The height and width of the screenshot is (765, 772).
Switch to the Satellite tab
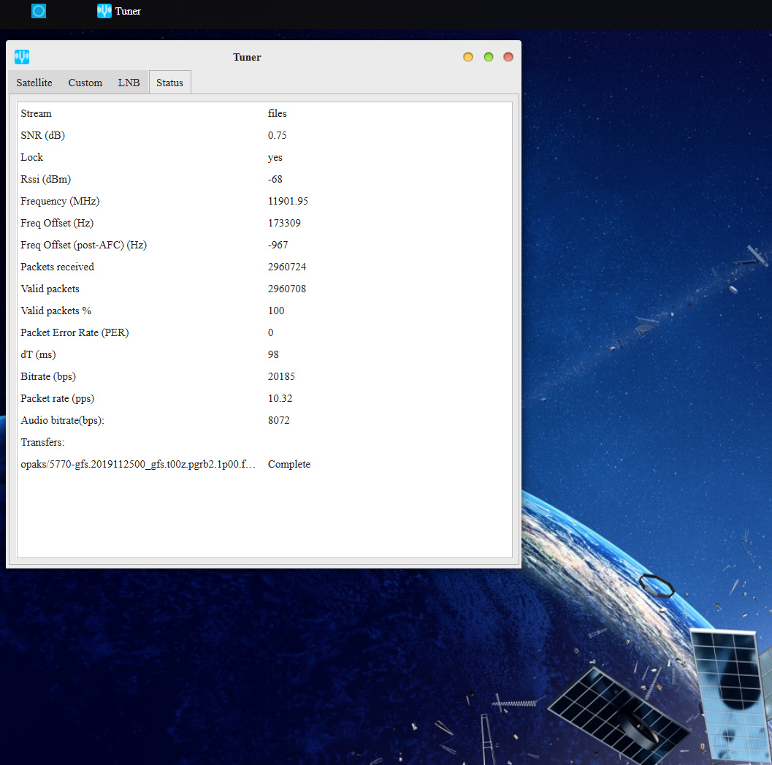(34, 83)
